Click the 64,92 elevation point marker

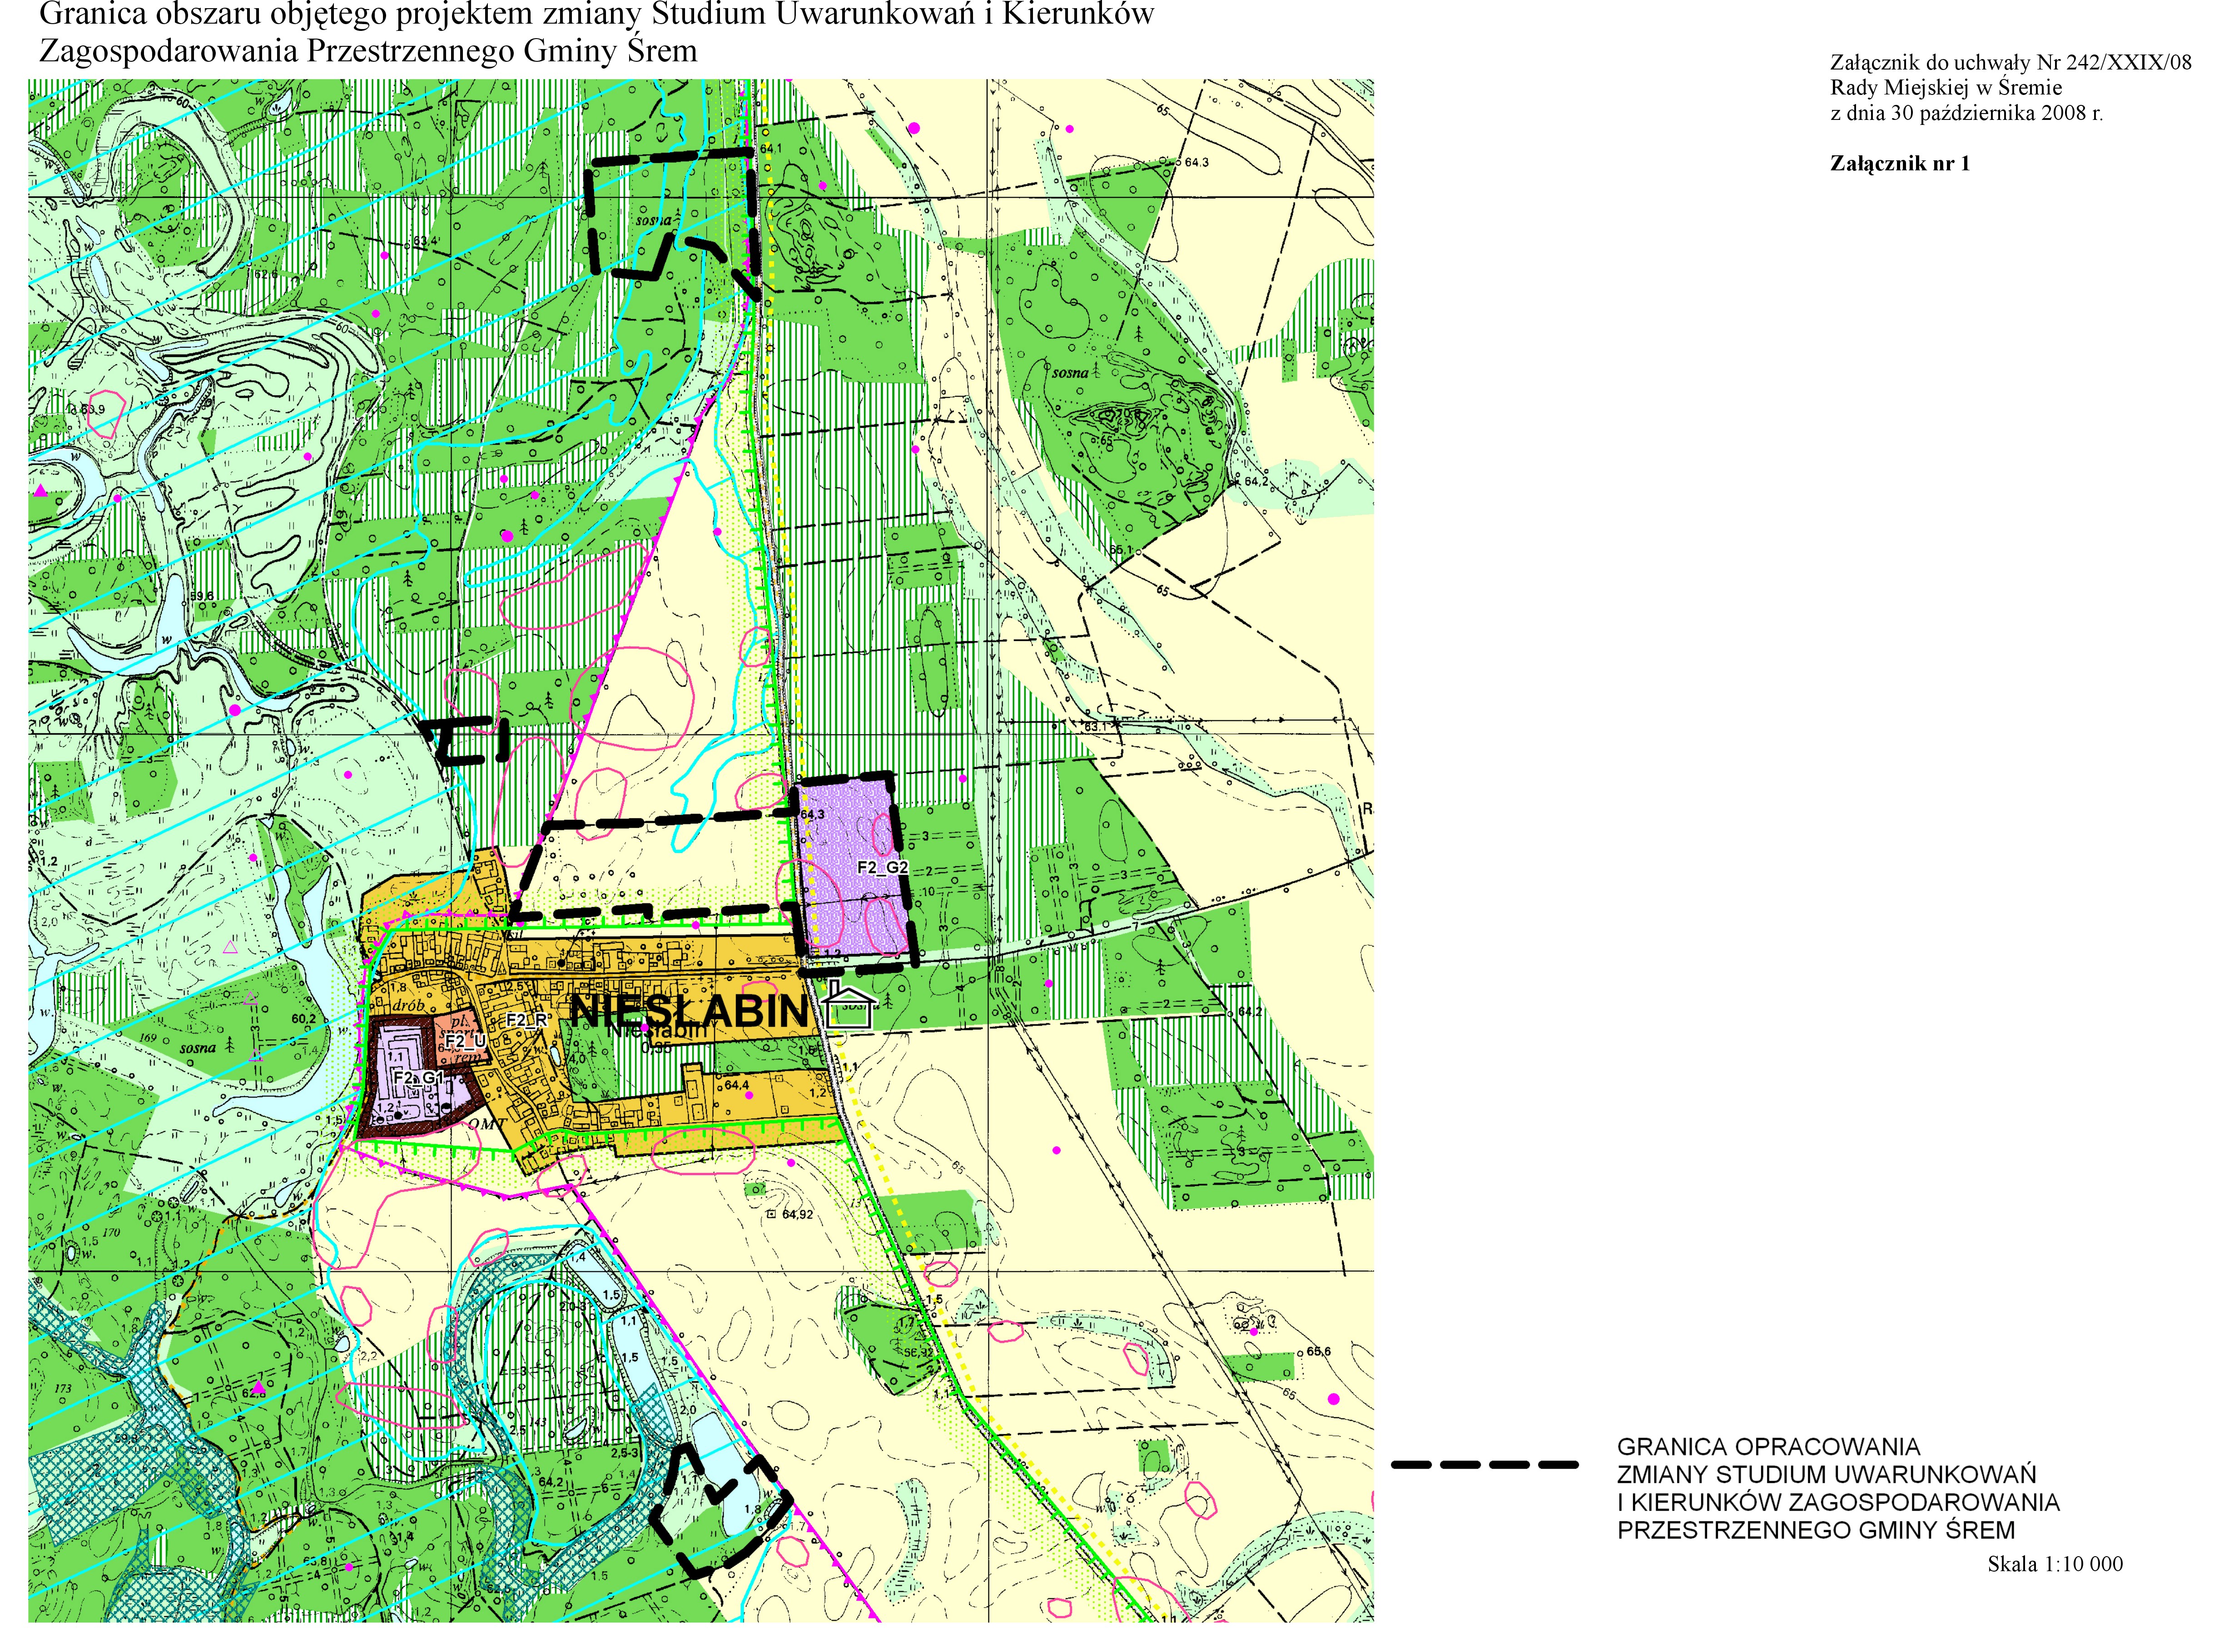click(771, 1214)
